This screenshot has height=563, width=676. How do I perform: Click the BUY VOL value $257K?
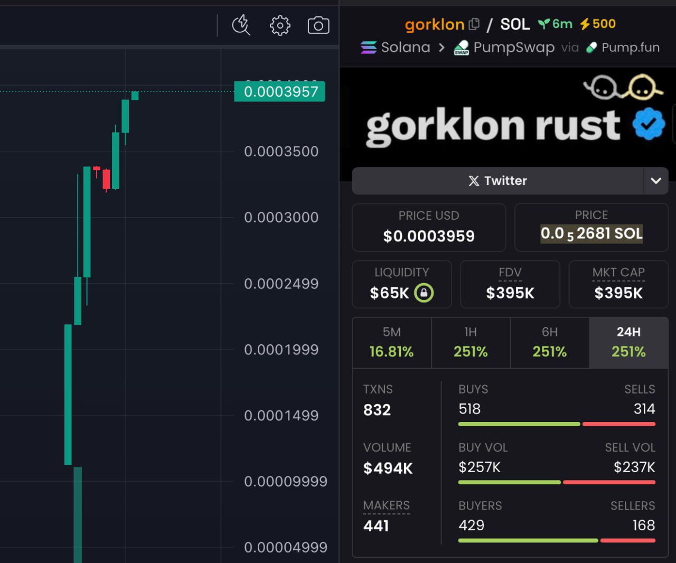[480, 467]
